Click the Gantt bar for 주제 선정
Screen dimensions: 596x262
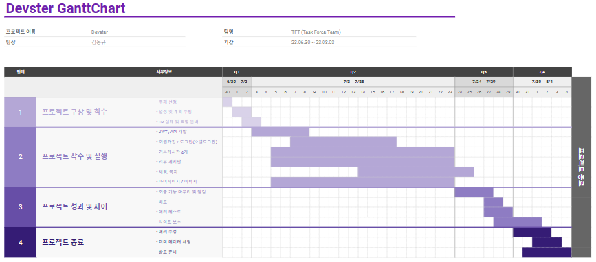point(228,102)
